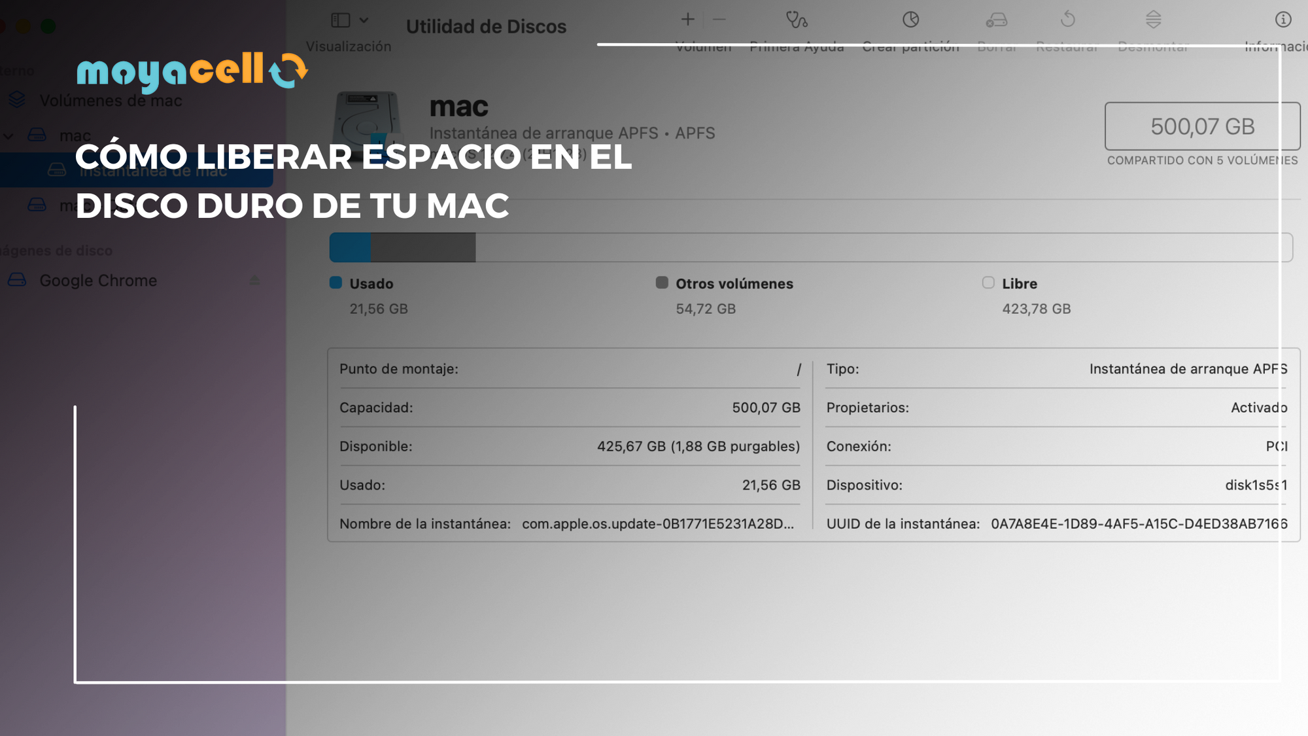
Task: Click Tipo Instantánea de arranque APFS value
Action: [x=1188, y=369]
